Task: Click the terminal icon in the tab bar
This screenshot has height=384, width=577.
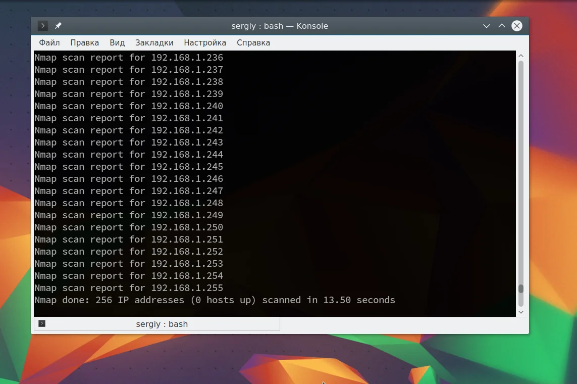Action: [42, 323]
